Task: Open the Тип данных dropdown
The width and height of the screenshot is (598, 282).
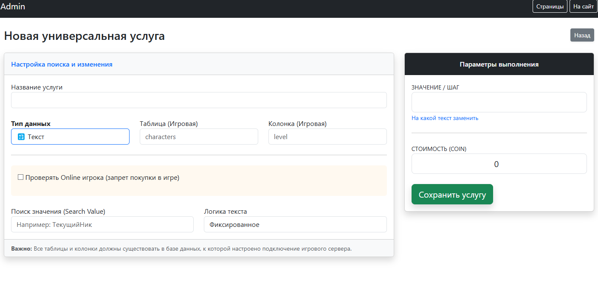Action: [70, 137]
